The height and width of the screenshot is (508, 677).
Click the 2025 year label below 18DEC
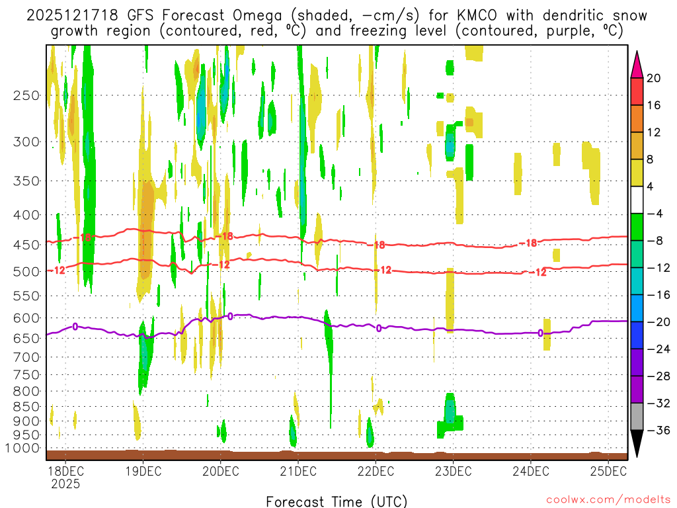[x=65, y=484]
